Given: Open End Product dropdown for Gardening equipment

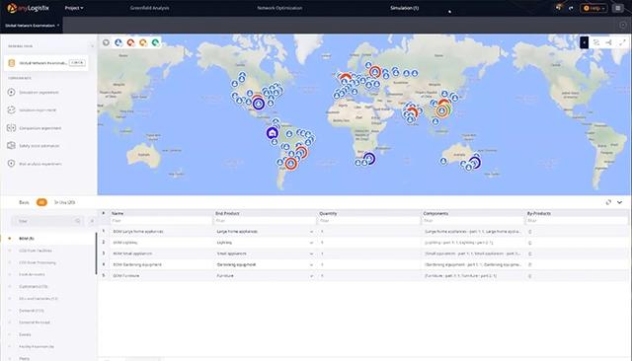Looking at the screenshot, I should [311, 264].
